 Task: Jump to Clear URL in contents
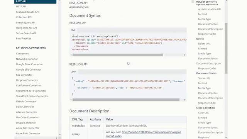pos(203,113)
